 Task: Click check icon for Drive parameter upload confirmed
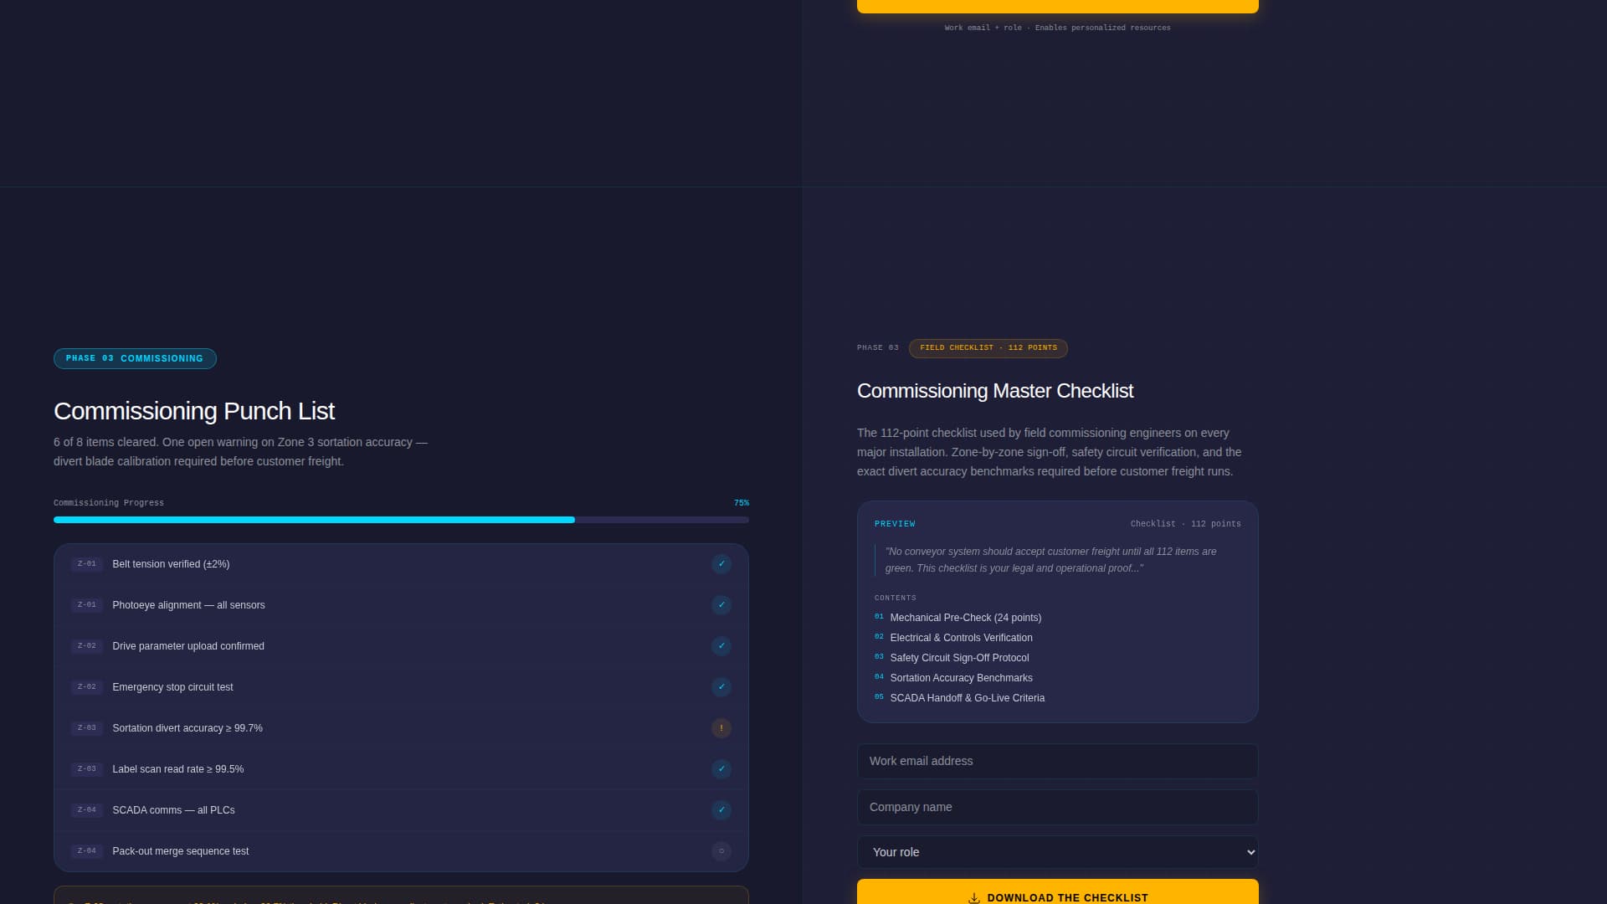click(721, 646)
